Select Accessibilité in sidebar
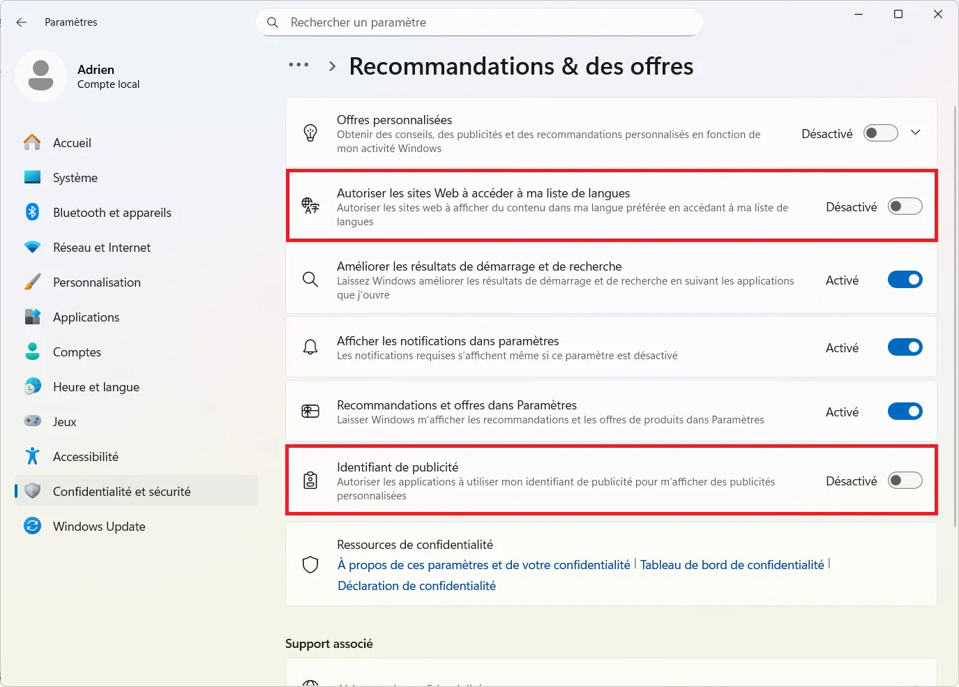 (136, 456)
